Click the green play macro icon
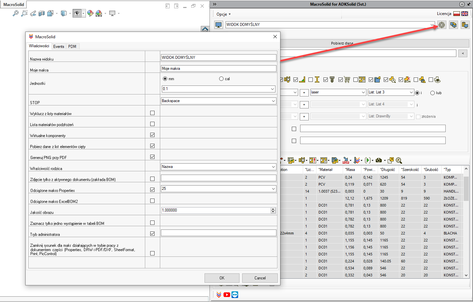The image size is (473, 302). click(x=367, y=160)
